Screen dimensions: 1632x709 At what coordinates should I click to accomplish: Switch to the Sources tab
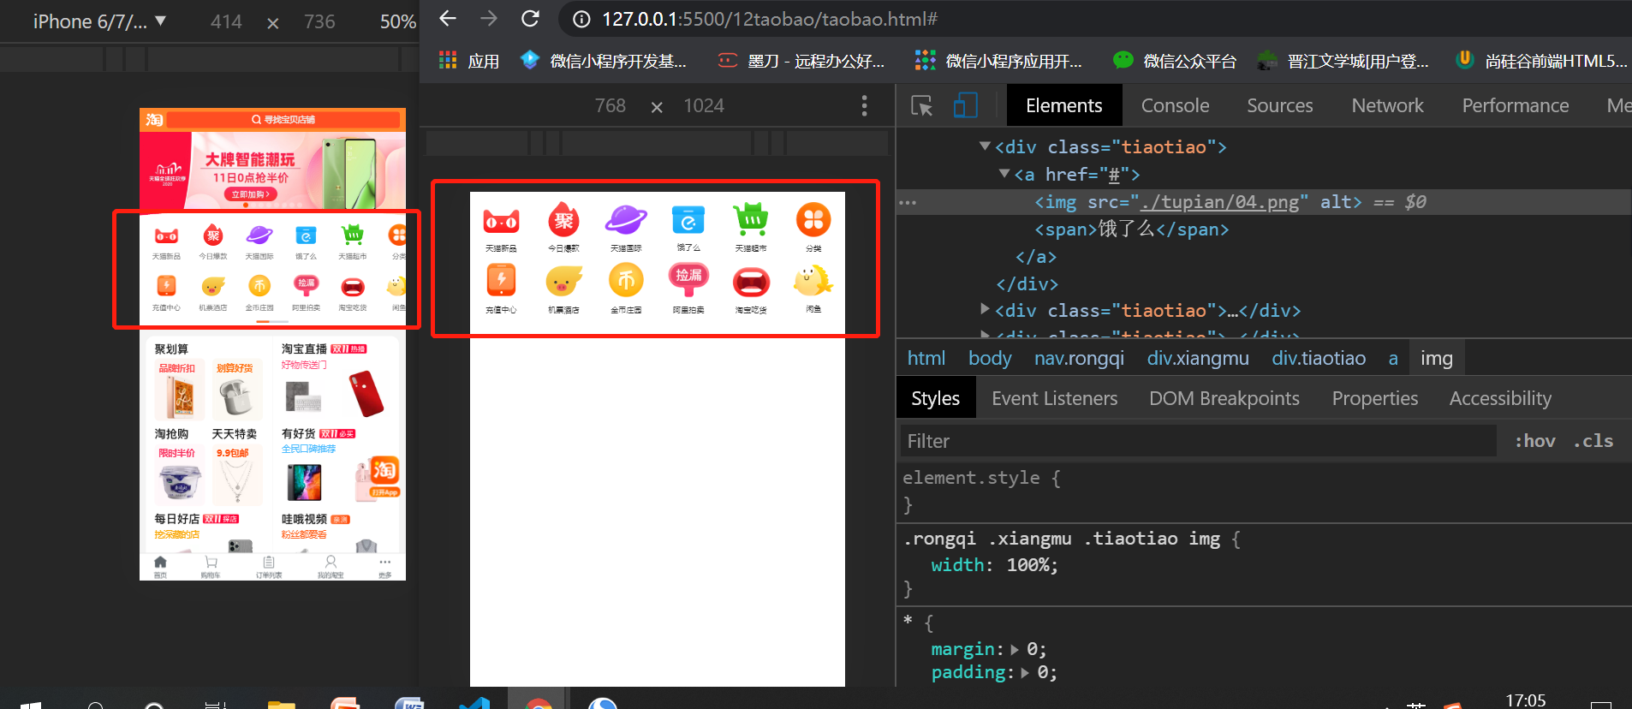point(1279,105)
